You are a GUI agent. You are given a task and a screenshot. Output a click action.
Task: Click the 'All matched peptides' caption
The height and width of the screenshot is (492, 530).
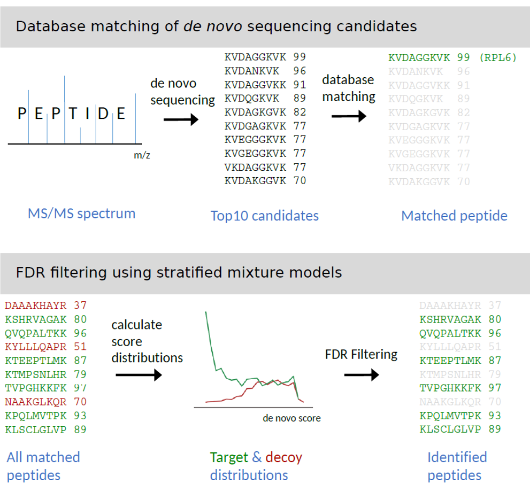tap(43, 466)
